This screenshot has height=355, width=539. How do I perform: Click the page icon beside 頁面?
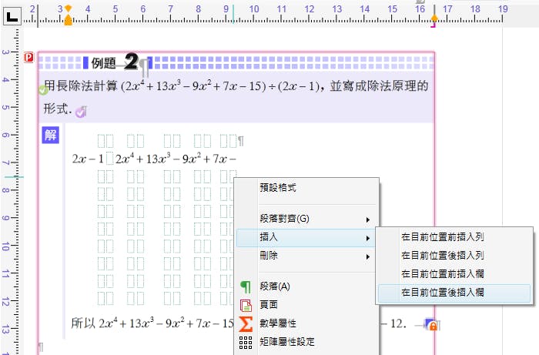(x=246, y=305)
